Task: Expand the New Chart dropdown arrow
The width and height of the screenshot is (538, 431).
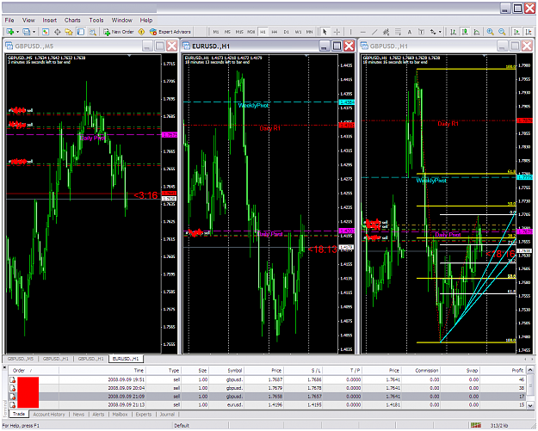Action: 17,32
